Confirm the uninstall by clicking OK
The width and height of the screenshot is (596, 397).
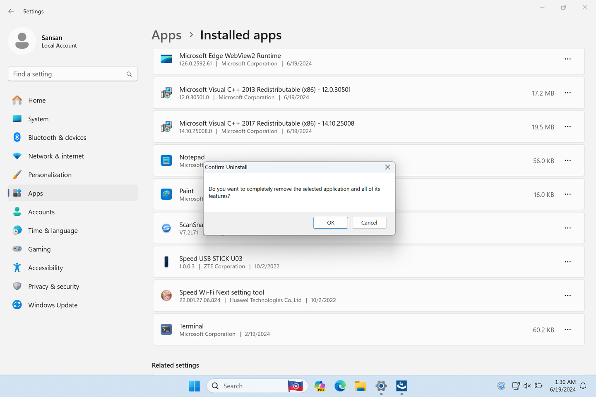point(330,222)
